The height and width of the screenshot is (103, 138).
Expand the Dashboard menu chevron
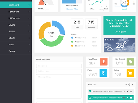(x=29, y=5)
